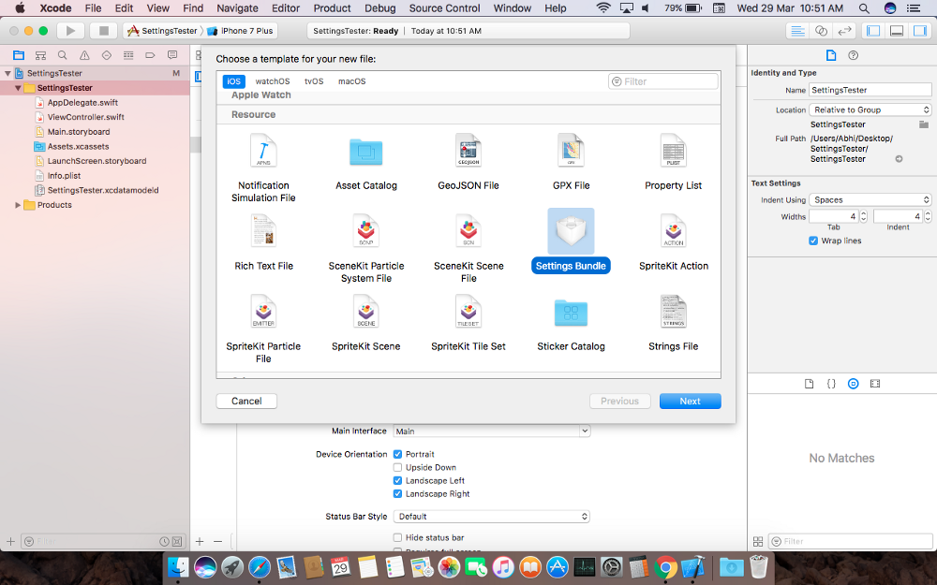Select the Settings Bundle template

coord(571,241)
